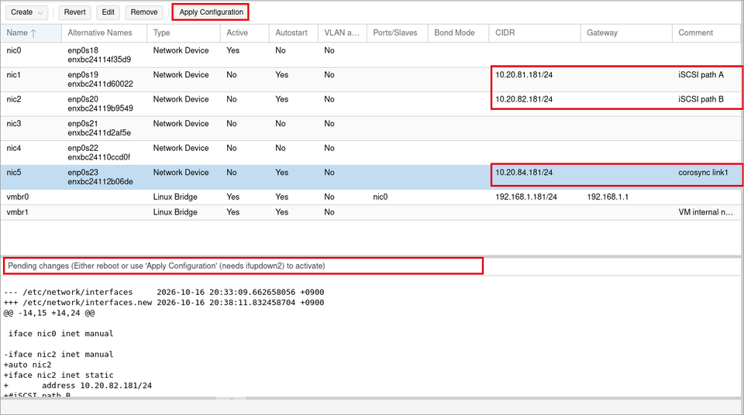
Task: Select the vmbr0 Linux Bridge row
Action: (371, 197)
